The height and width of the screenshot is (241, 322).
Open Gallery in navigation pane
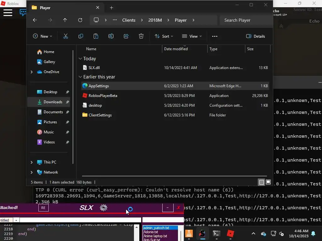(49, 62)
